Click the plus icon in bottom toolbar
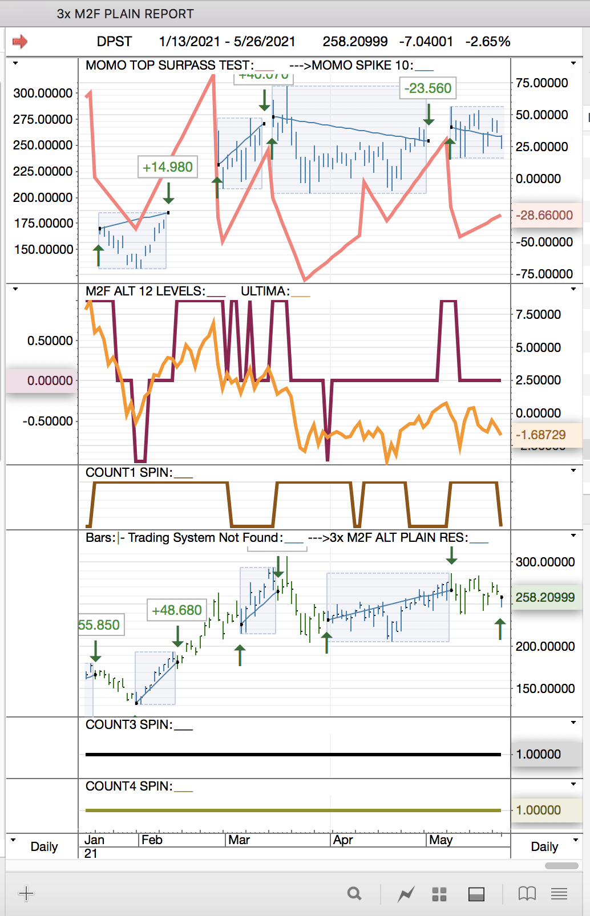The width and height of the screenshot is (590, 916). click(26, 893)
